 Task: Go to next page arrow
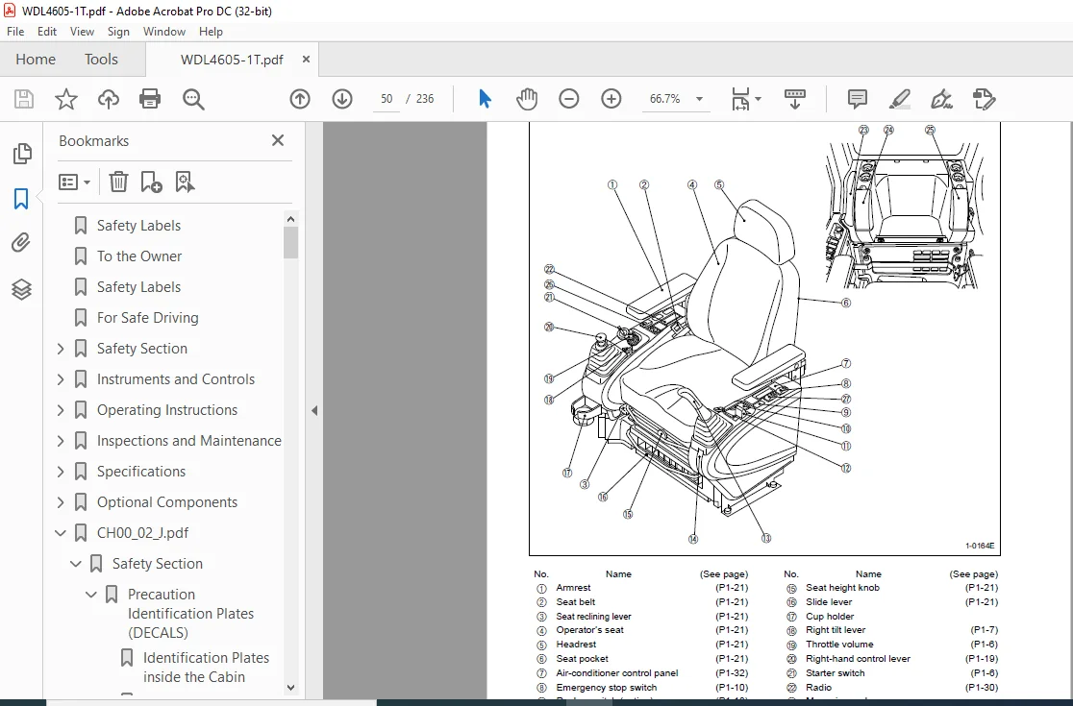click(x=342, y=99)
